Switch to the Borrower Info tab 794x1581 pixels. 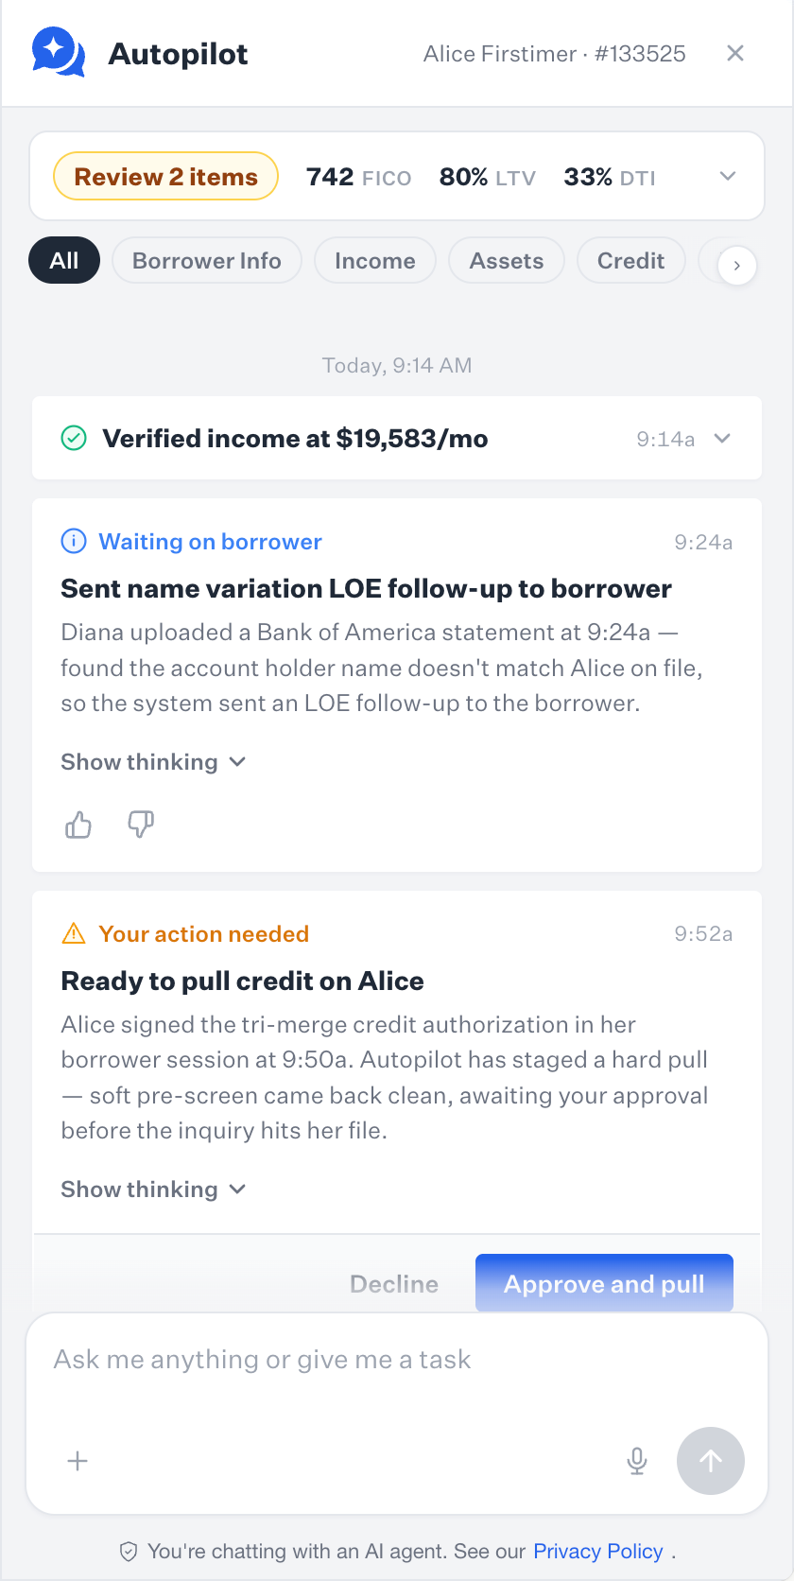(207, 260)
